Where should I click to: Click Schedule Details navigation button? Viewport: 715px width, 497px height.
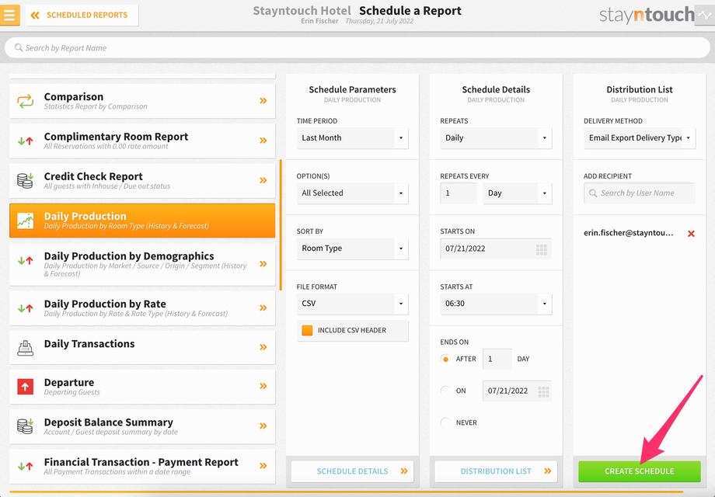pyautogui.click(x=353, y=471)
